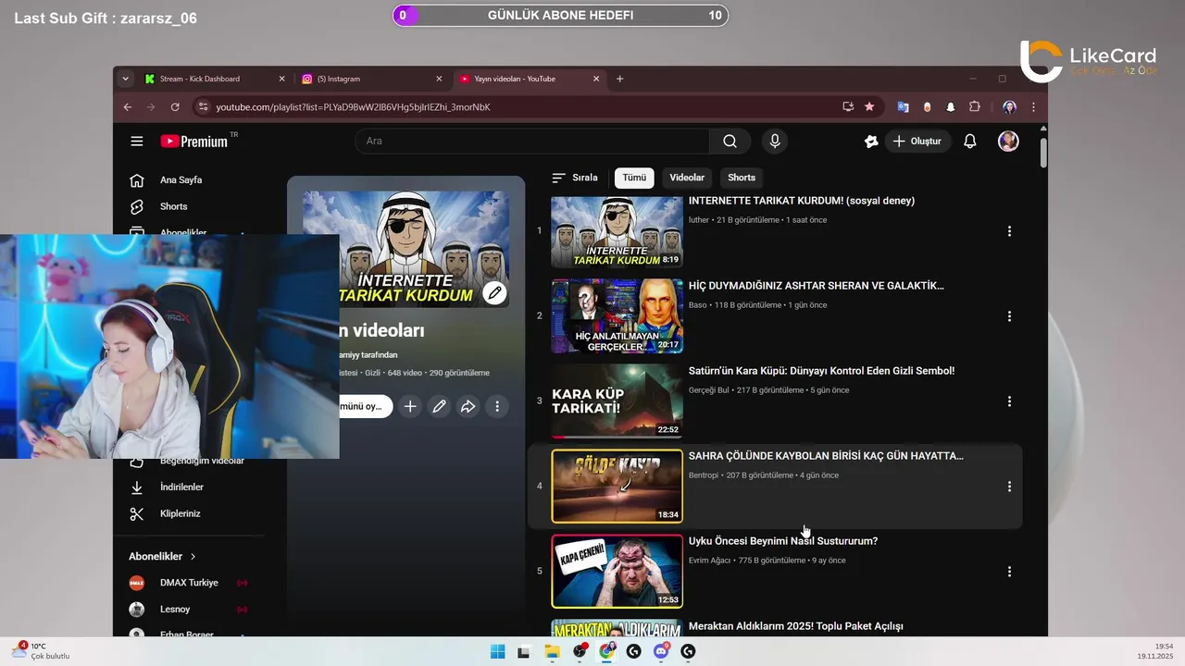Edit playlist thumbnail with pencil overlay
Viewport: 1185px width, 666px height.
point(494,293)
